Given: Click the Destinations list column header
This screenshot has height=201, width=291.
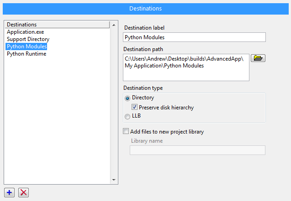Looking at the screenshot, I should point(57,25).
